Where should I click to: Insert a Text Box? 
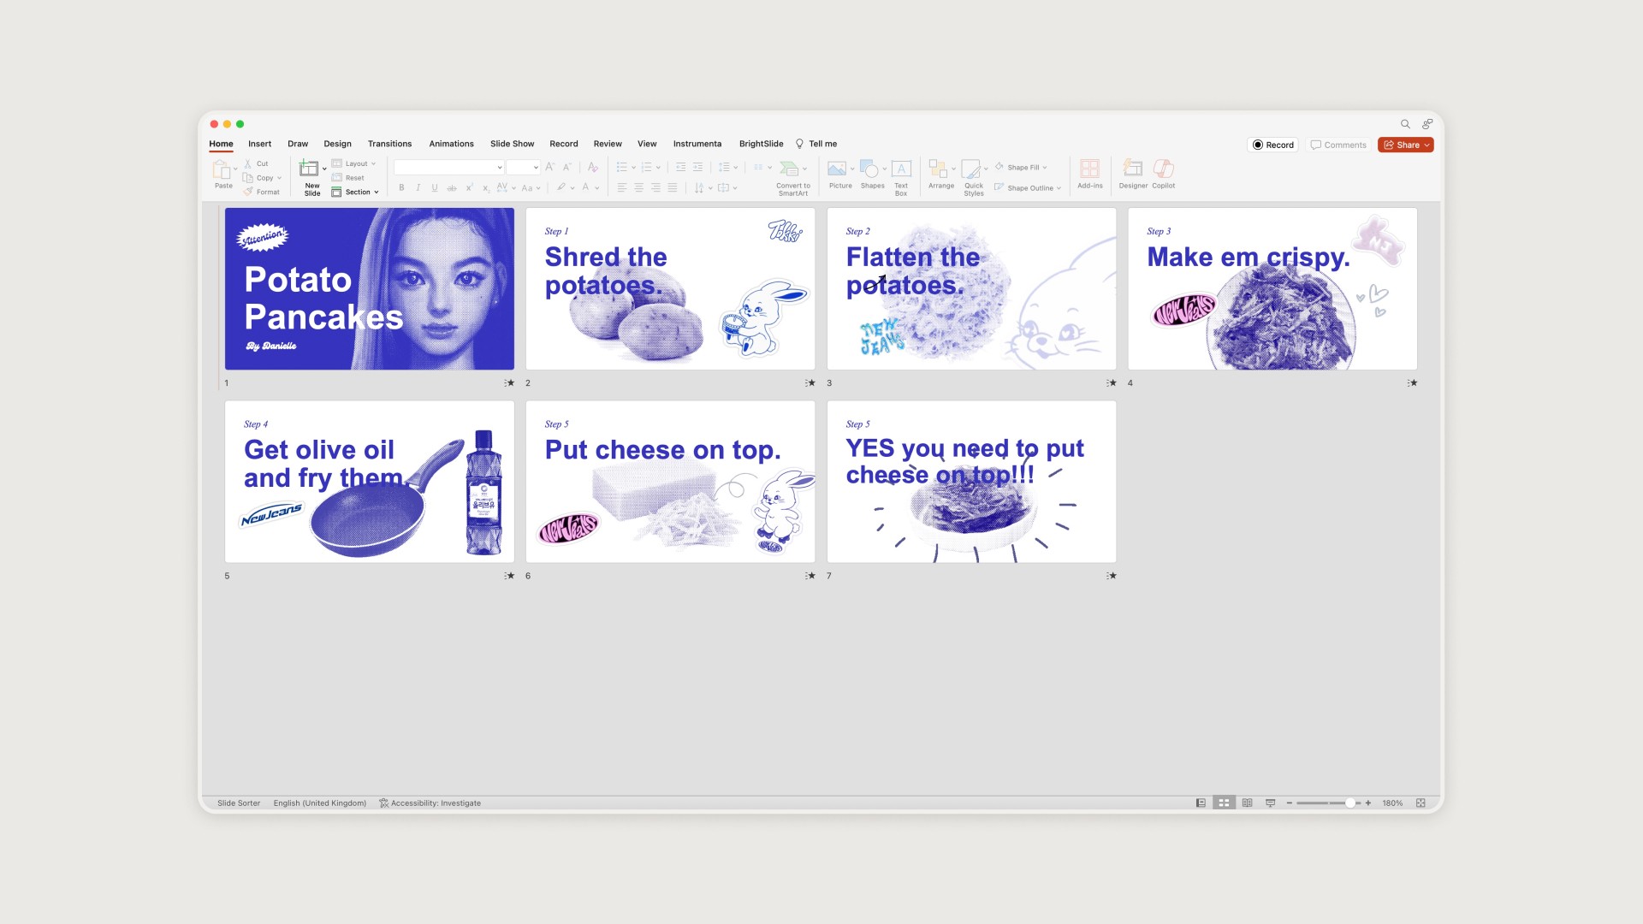click(x=901, y=169)
